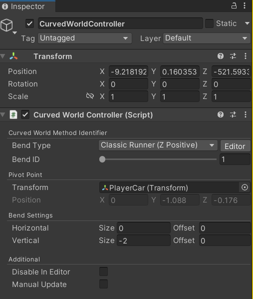
Task: Click the Horizontal Offset field
Action: 225,228
